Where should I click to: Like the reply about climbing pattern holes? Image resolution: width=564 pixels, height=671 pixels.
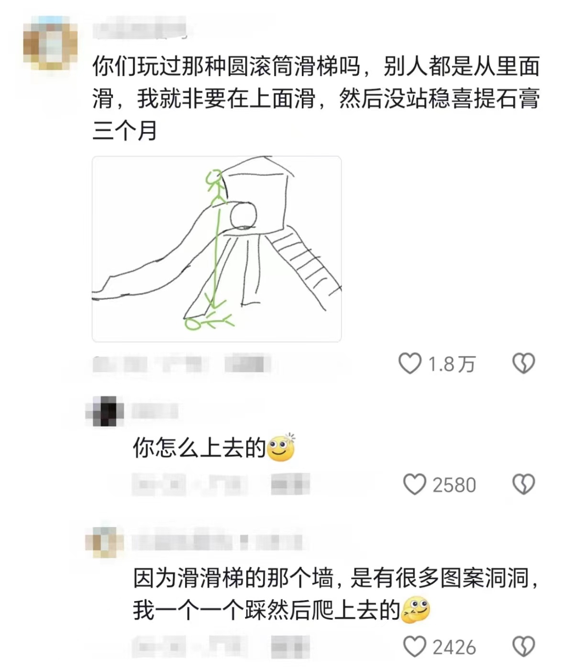tap(414, 647)
